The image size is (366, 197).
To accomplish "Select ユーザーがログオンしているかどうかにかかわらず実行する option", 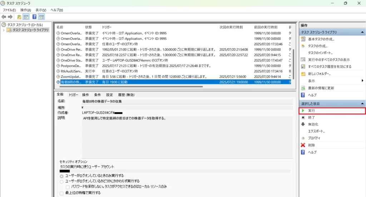I will (62, 181).
